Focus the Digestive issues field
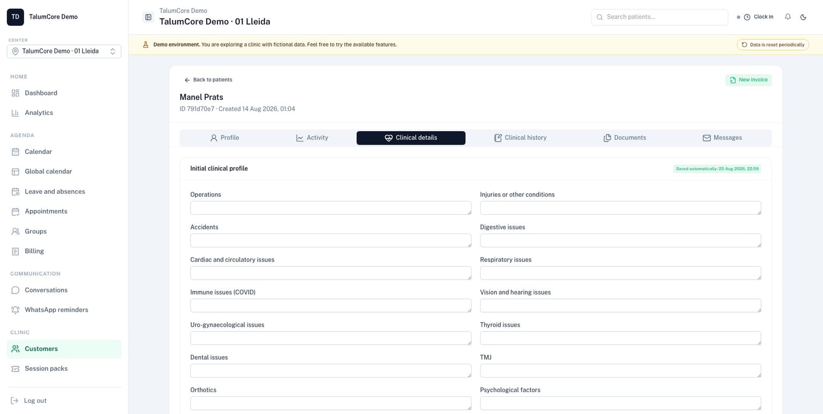Image resolution: width=823 pixels, height=414 pixels. [x=620, y=240]
